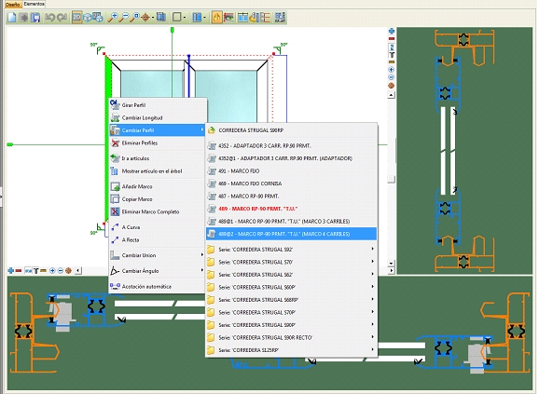Click black T icon in right vertical toolbar

point(392,55)
